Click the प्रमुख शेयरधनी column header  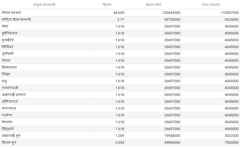pyautogui.click(x=44, y=5)
